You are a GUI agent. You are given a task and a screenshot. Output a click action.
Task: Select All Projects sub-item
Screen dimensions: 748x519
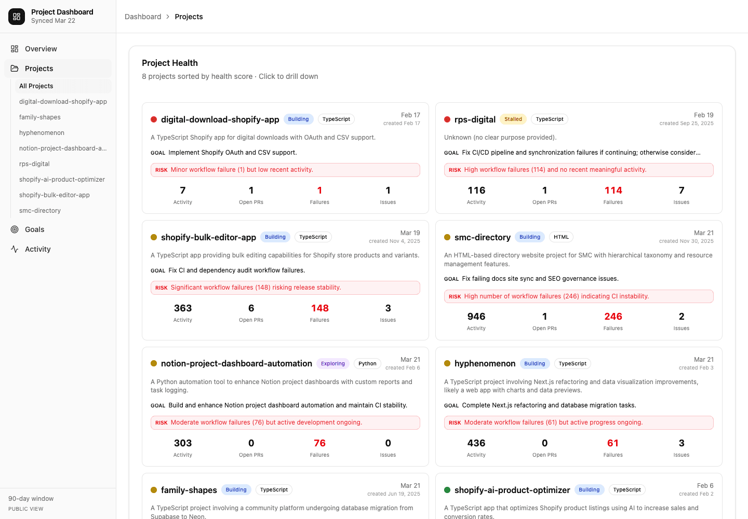pyautogui.click(x=62, y=86)
